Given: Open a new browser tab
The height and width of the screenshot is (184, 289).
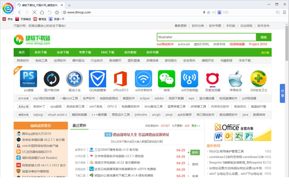Looking at the screenshot, I should tap(69, 5).
